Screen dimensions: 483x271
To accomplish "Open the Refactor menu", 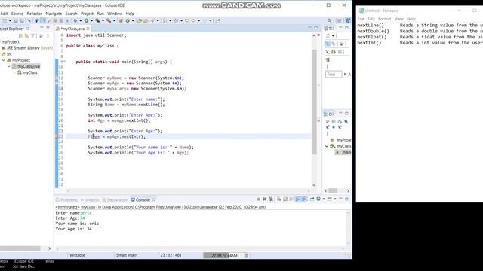I will point(34,14).
